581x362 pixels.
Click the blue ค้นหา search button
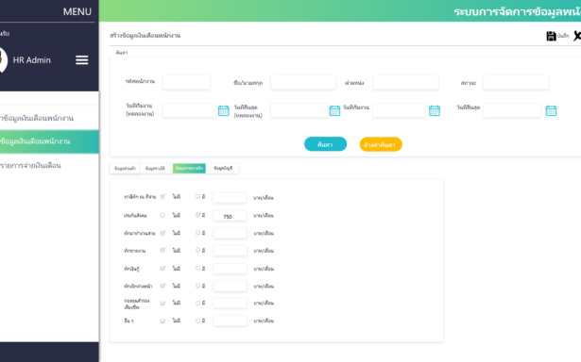[x=325, y=144]
